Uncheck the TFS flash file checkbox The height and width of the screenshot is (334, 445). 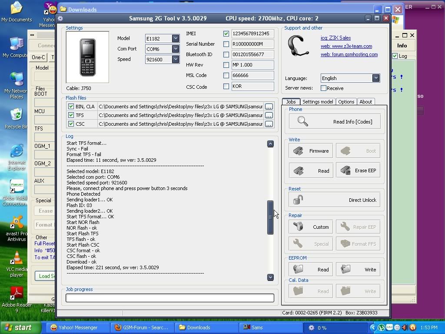[x=71, y=115]
